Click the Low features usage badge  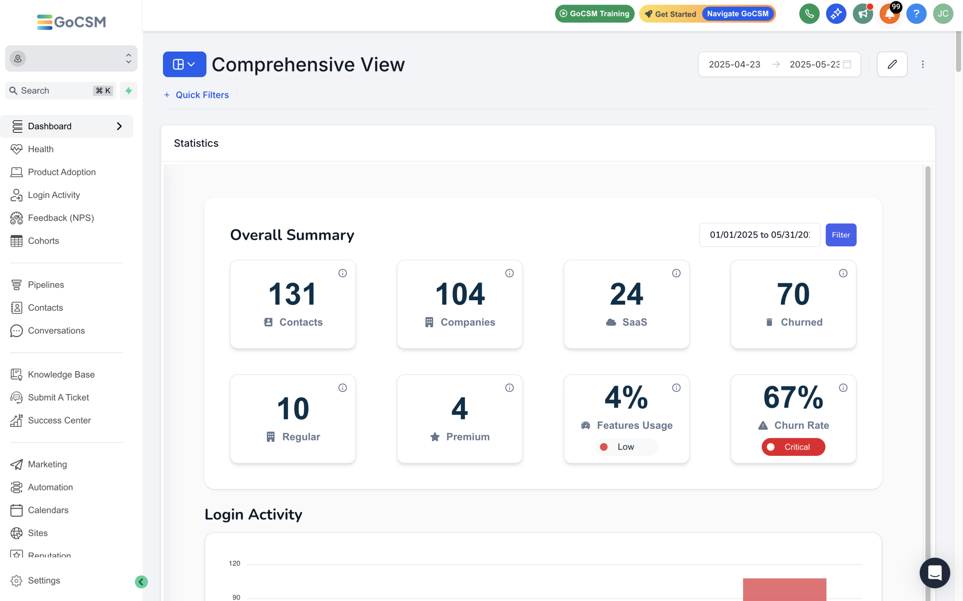pos(626,447)
